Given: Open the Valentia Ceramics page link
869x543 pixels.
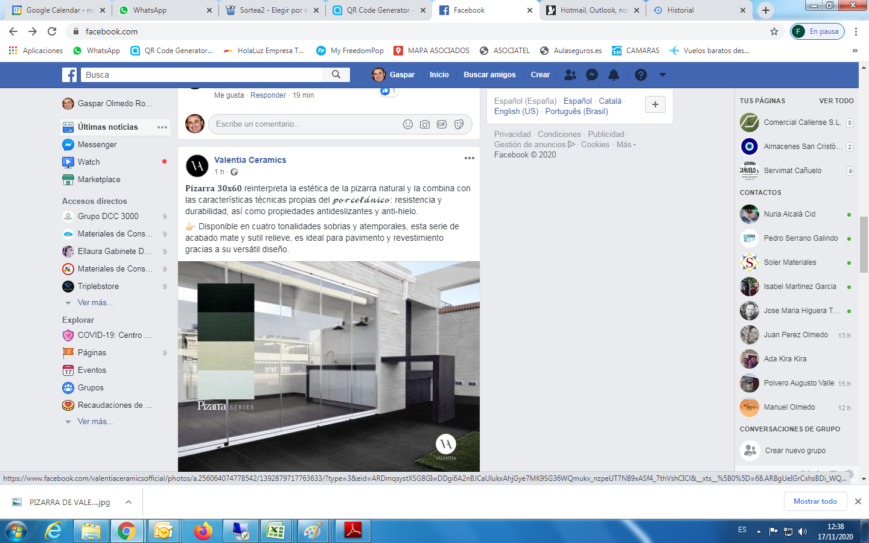Looking at the screenshot, I should click(x=250, y=160).
